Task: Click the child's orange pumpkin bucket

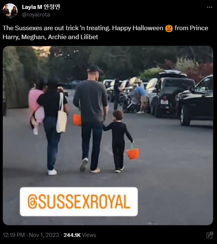Action: [x=133, y=153]
